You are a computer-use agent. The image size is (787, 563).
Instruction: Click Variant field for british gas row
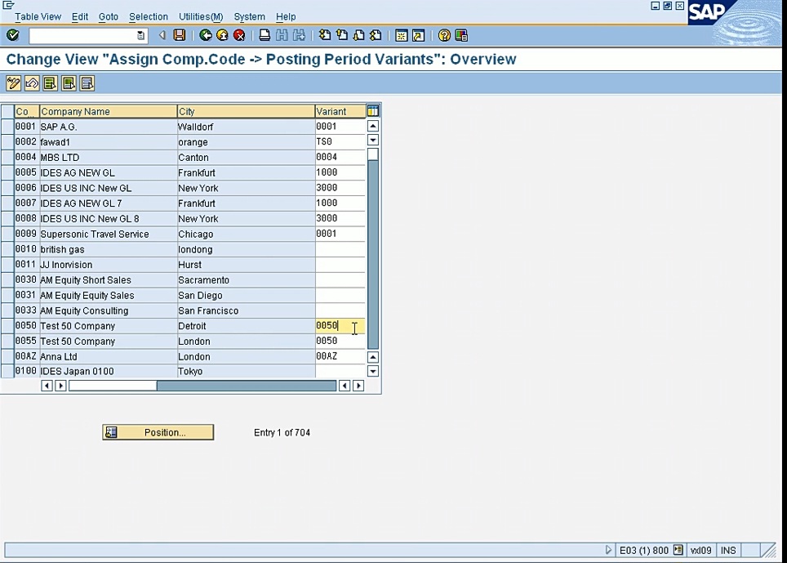[340, 249]
